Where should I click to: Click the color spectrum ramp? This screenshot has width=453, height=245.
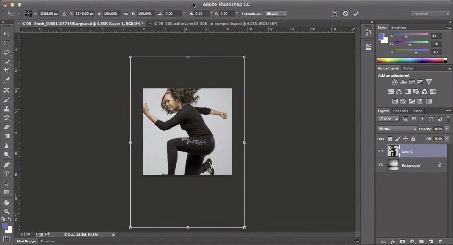click(411, 60)
